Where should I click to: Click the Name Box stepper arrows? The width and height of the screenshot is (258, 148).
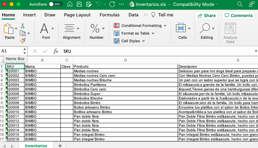pos(24,51)
